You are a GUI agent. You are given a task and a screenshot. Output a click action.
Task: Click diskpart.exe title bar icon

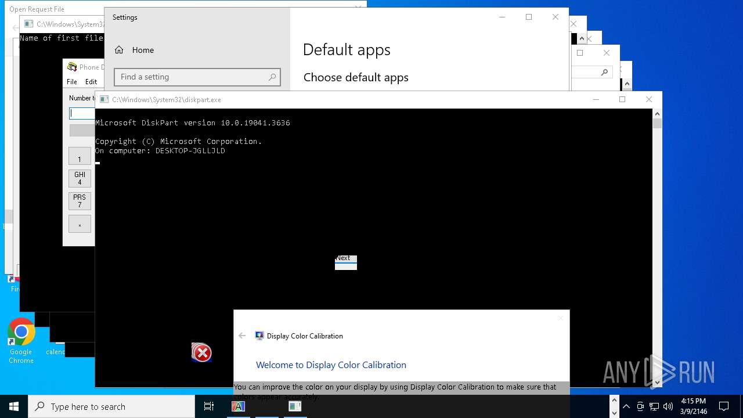pos(104,99)
